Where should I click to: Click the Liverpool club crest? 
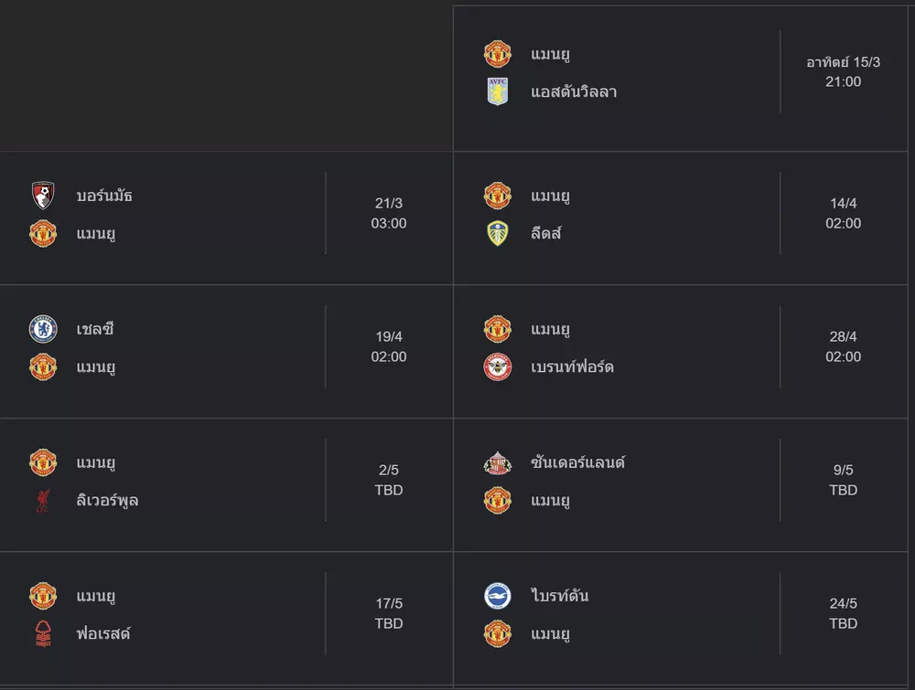43,501
